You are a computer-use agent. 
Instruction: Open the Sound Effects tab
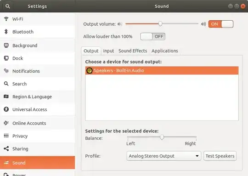click(133, 51)
